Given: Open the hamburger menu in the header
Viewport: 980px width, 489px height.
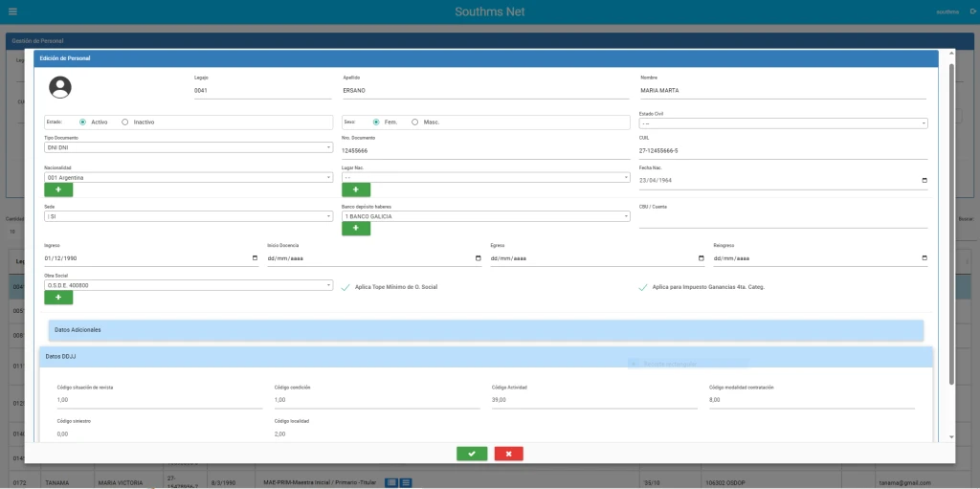Looking at the screenshot, I should click(x=12, y=11).
